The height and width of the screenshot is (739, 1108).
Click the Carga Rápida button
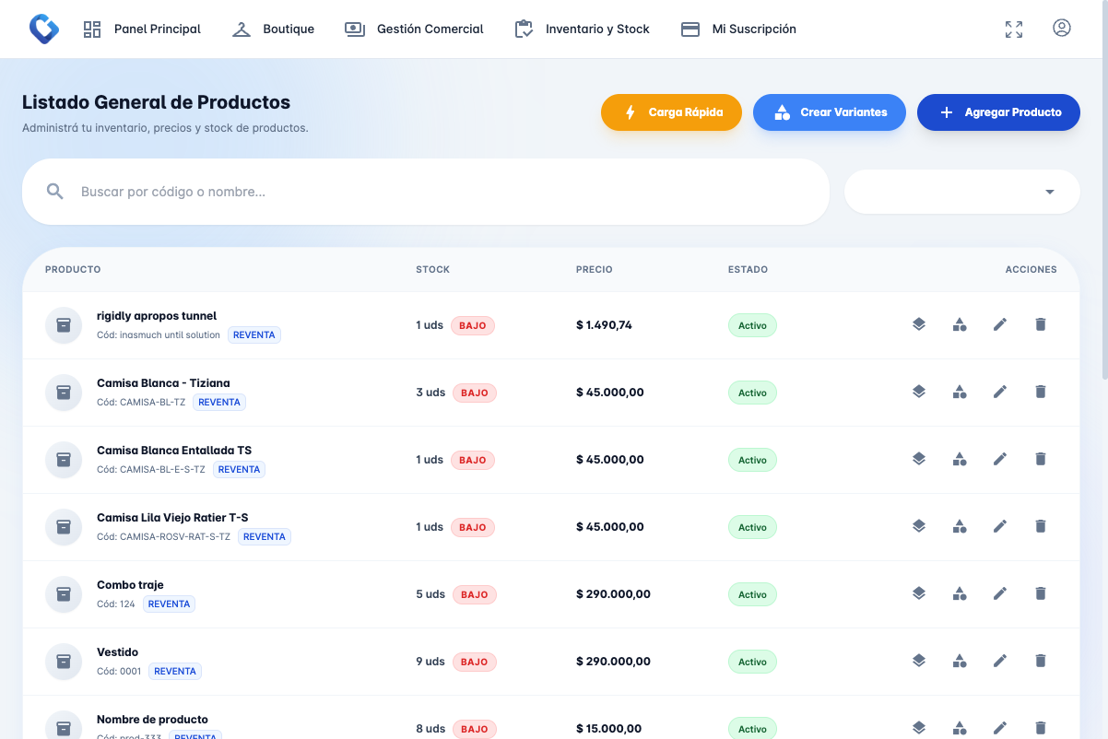click(x=671, y=112)
